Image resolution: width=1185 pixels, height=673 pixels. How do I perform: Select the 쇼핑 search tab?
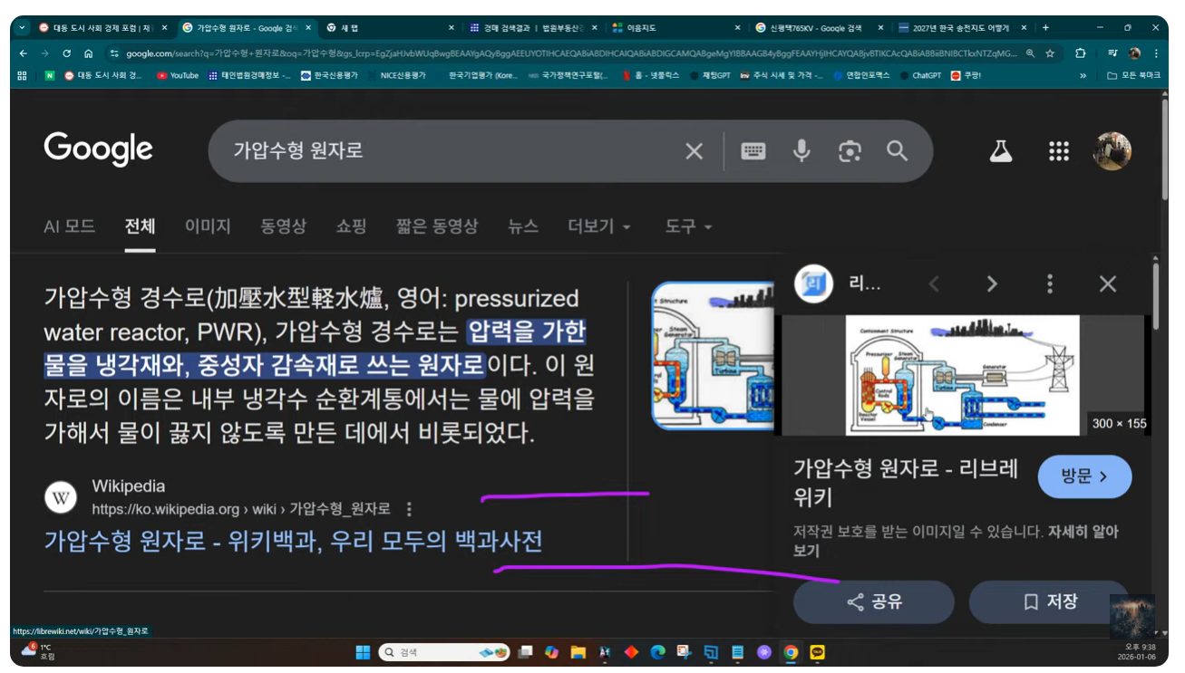point(351,226)
